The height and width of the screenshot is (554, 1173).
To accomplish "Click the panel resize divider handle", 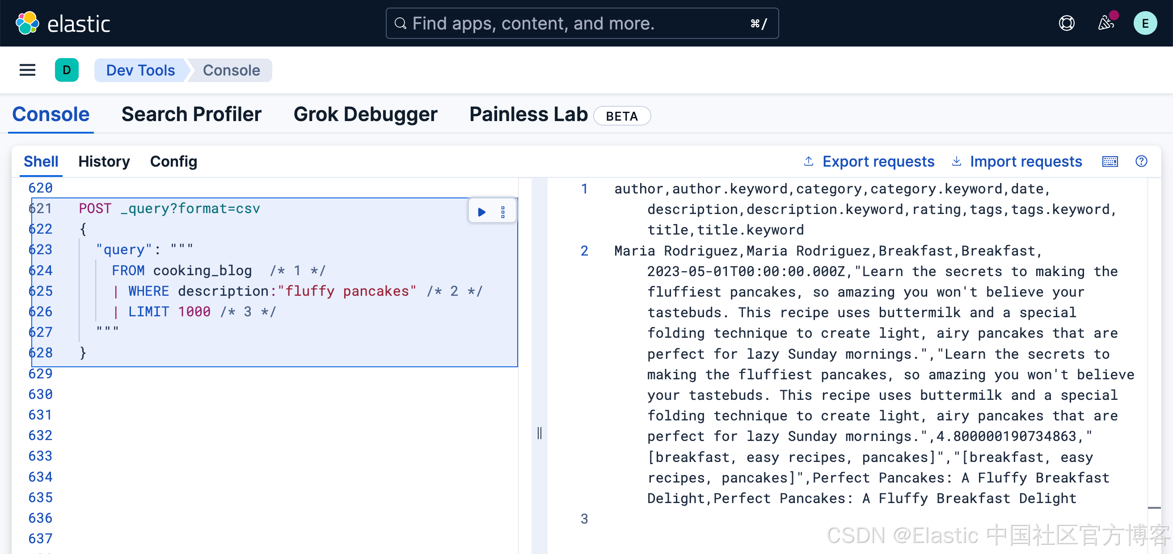I will tap(540, 432).
